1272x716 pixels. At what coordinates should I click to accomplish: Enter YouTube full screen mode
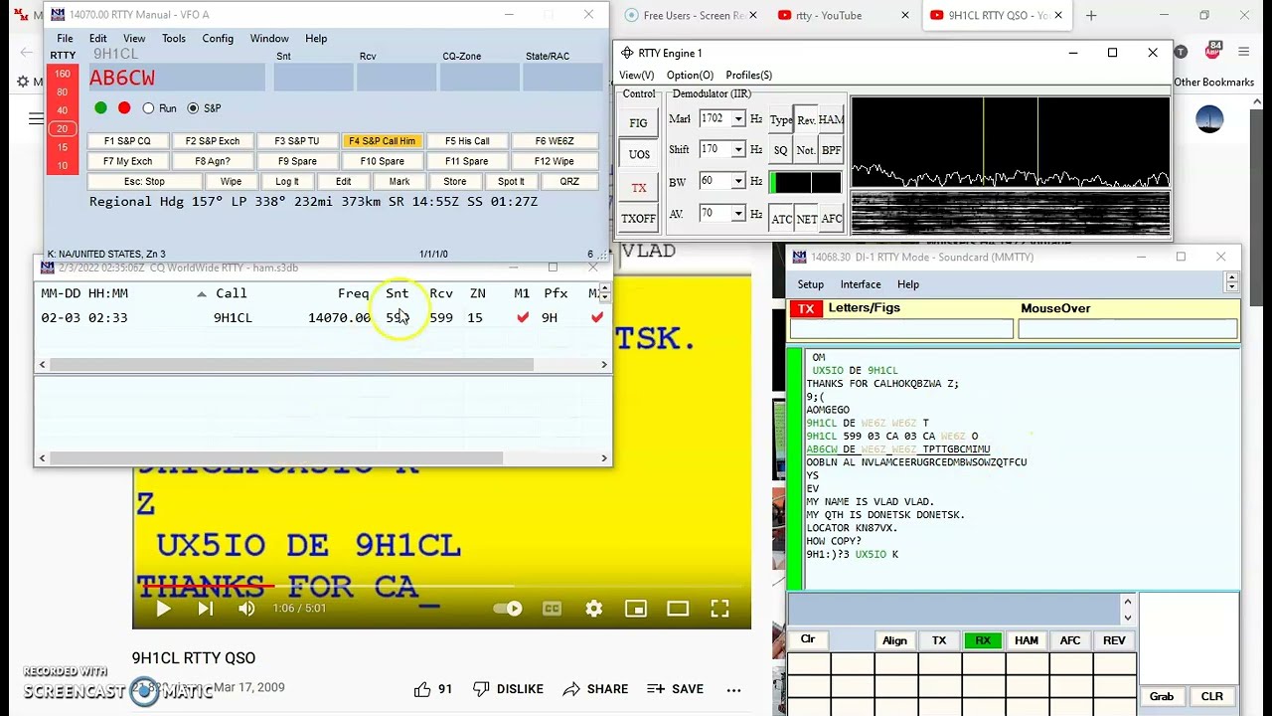[x=719, y=609]
